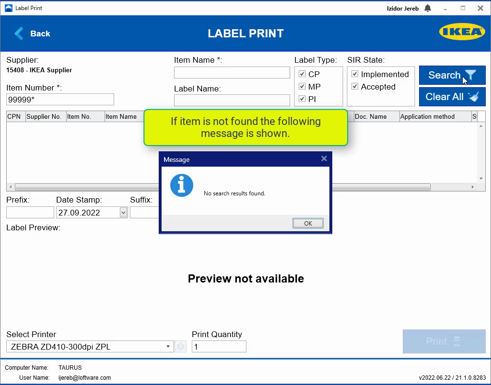
Task: Open the Date Stamp dropdown arrow
Action: click(x=123, y=213)
